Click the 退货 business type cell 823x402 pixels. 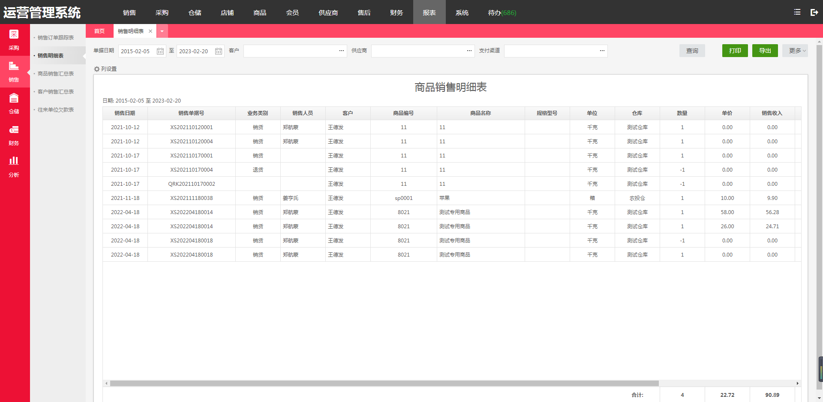pyautogui.click(x=258, y=170)
